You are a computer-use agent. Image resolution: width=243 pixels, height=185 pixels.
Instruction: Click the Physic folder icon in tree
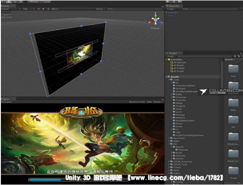174,123
